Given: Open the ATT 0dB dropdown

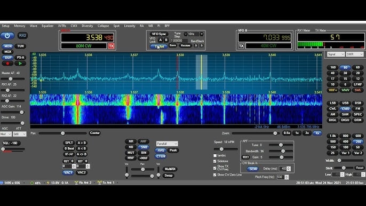Looking at the screenshot, I should coord(20,134).
